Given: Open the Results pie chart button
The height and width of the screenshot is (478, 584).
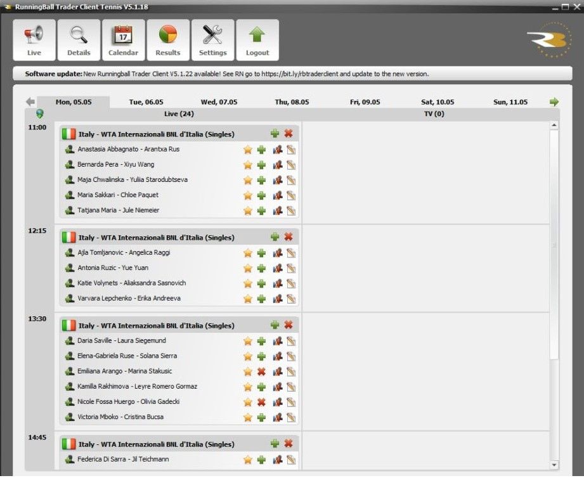Looking at the screenshot, I should pyautogui.click(x=168, y=40).
